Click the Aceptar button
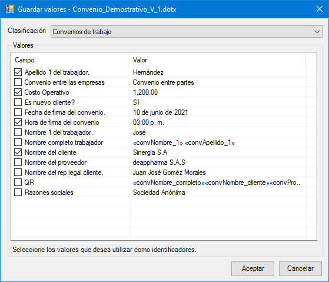This screenshot has width=329, height=282. pyautogui.click(x=252, y=268)
